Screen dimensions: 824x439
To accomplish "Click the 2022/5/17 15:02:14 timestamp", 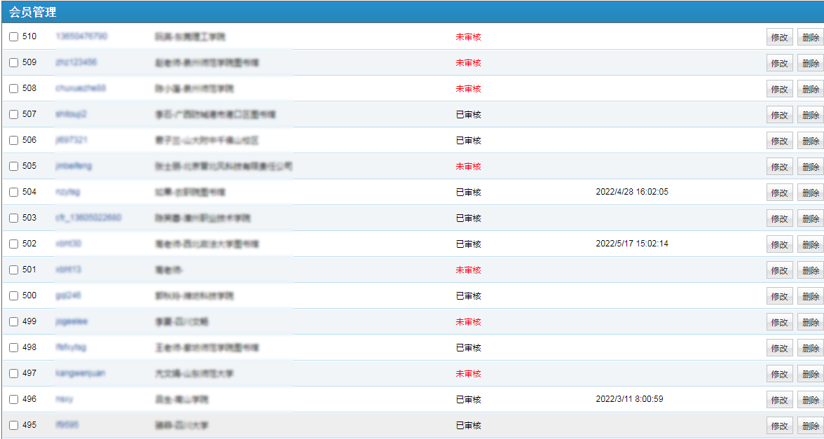I will 631,244.
